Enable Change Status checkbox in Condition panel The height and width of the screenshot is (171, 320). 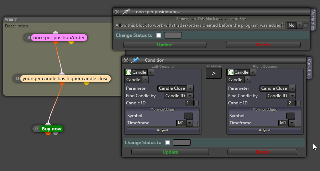point(168,142)
